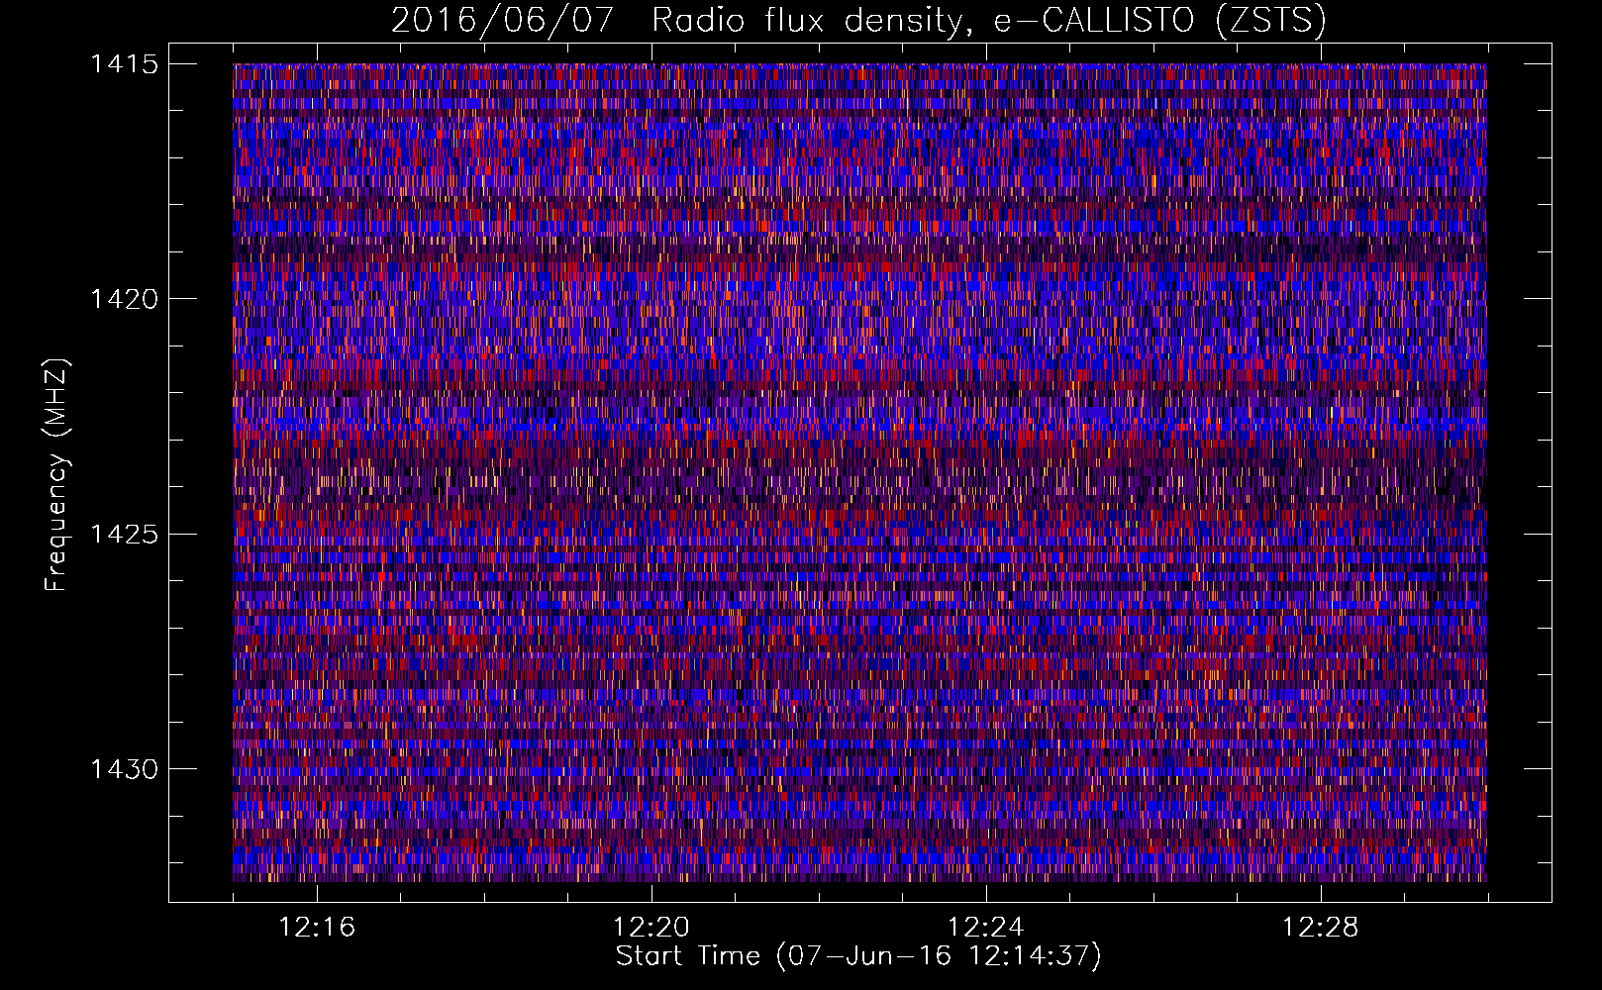1602x990 pixels.
Task: Click the 12:24 time tick label
Action: click(986, 928)
